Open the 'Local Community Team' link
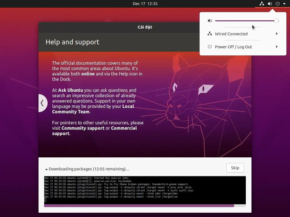This screenshot has width=290, height=217. [x=93, y=109]
